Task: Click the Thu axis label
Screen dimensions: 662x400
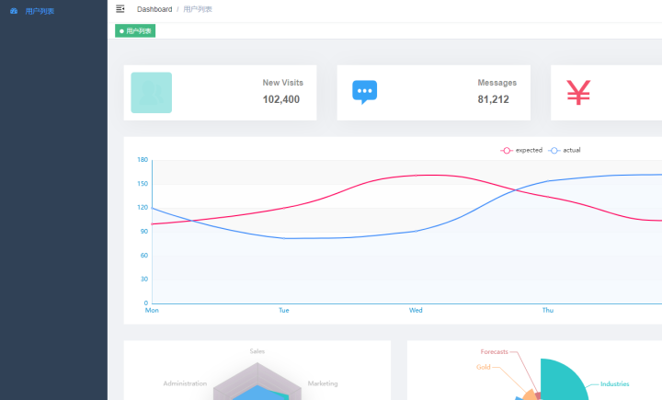Action: click(x=548, y=310)
